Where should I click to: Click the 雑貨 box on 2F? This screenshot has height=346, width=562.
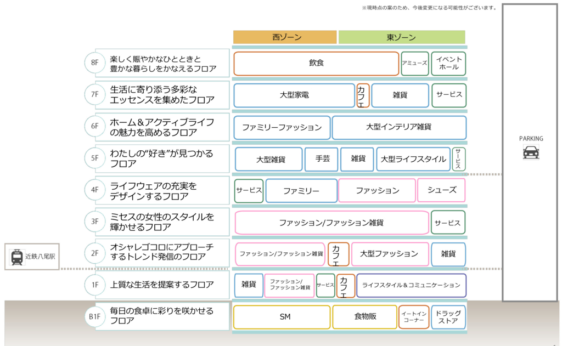pyautogui.click(x=448, y=254)
